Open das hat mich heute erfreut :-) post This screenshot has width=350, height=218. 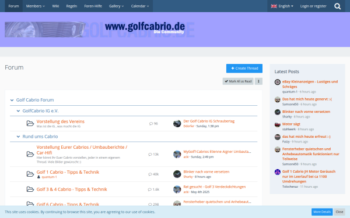click(306, 137)
